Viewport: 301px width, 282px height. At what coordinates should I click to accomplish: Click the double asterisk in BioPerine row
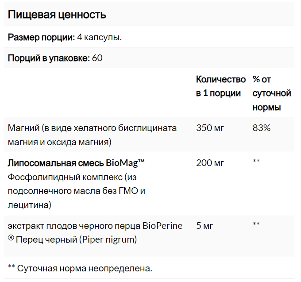pyautogui.click(x=256, y=224)
